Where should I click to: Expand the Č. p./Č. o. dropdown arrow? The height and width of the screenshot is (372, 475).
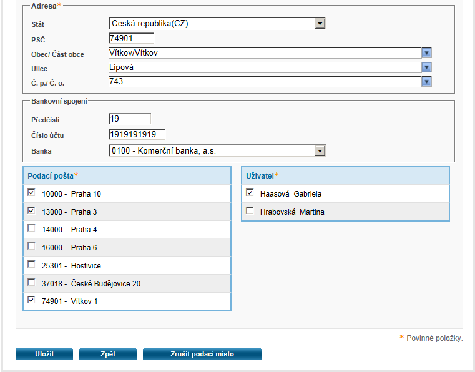click(426, 82)
